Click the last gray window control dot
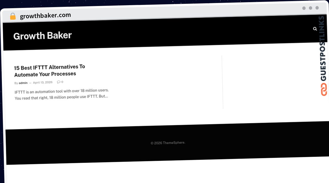 click(x=317, y=8)
